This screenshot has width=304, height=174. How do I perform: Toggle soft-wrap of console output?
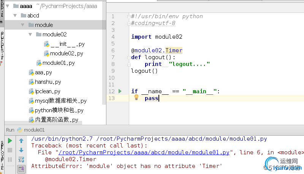(21, 160)
